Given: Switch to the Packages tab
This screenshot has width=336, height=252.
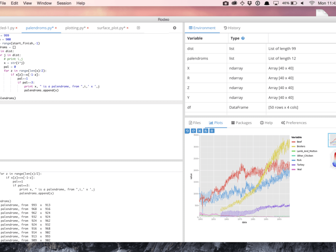Looking at the screenshot, I should pos(241,123).
